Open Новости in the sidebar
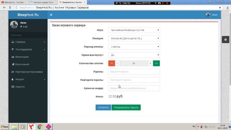 click(x=28, y=87)
